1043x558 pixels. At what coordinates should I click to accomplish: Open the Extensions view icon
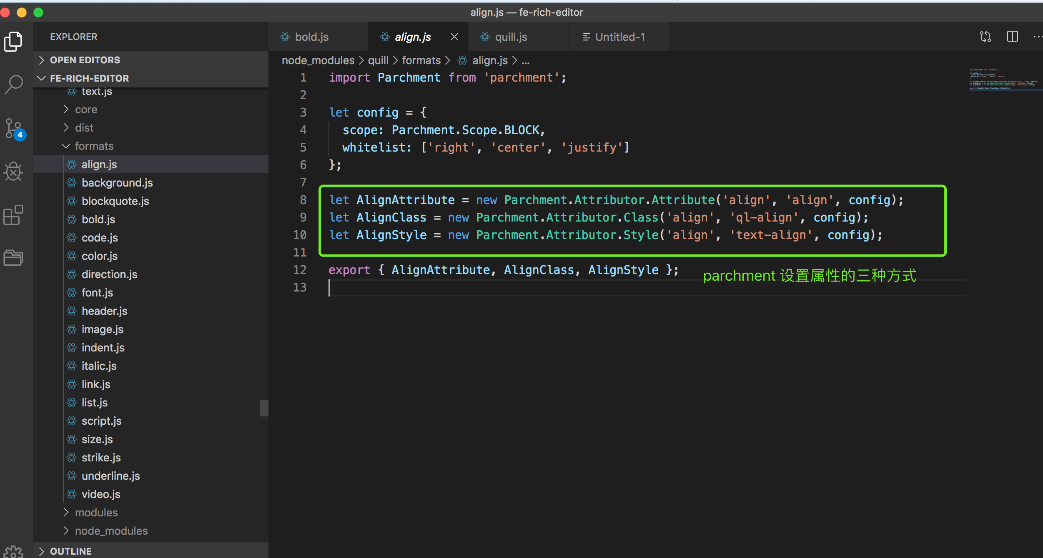[x=13, y=215]
